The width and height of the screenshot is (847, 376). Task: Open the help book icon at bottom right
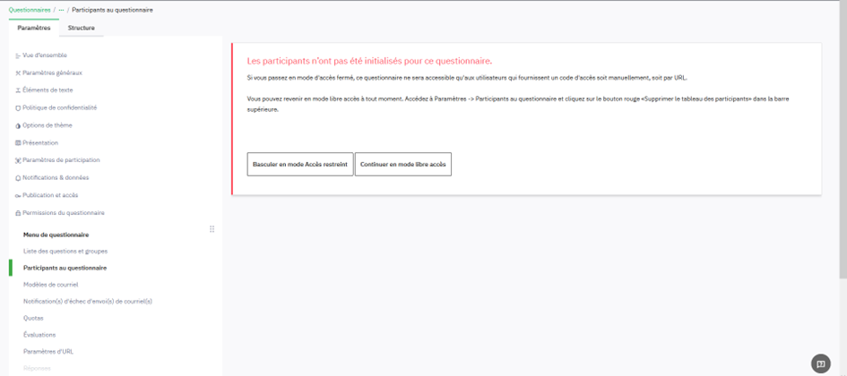click(x=820, y=363)
